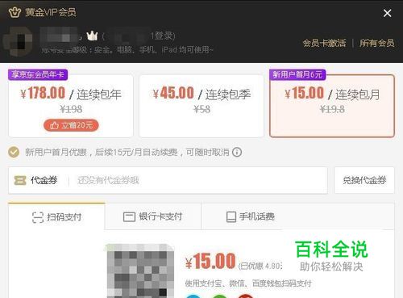Click the 立省20元 badge
The height and width of the screenshot is (298, 403).
[71, 125]
